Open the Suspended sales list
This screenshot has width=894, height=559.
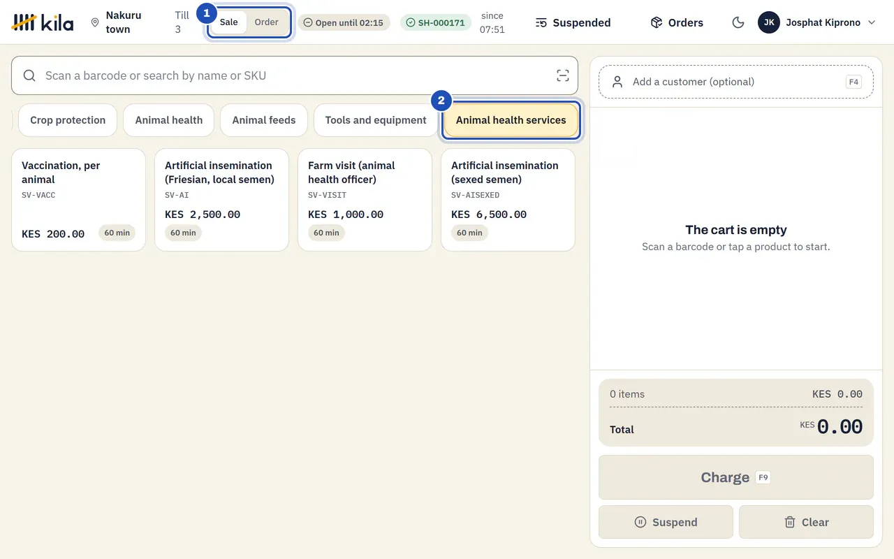[x=573, y=22]
